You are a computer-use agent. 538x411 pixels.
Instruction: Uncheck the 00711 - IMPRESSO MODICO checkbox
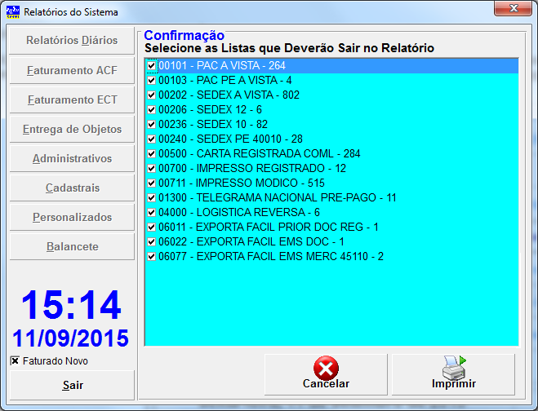tap(151, 183)
